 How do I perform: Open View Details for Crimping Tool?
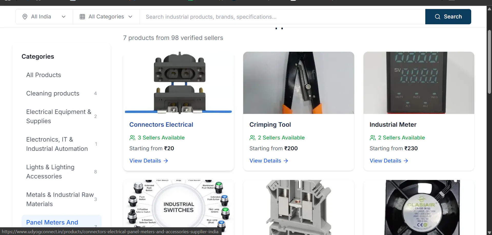[269, 161]
